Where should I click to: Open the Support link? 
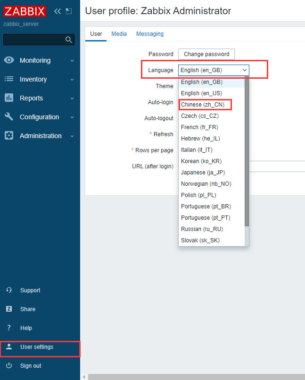click(x=30, y=290)
